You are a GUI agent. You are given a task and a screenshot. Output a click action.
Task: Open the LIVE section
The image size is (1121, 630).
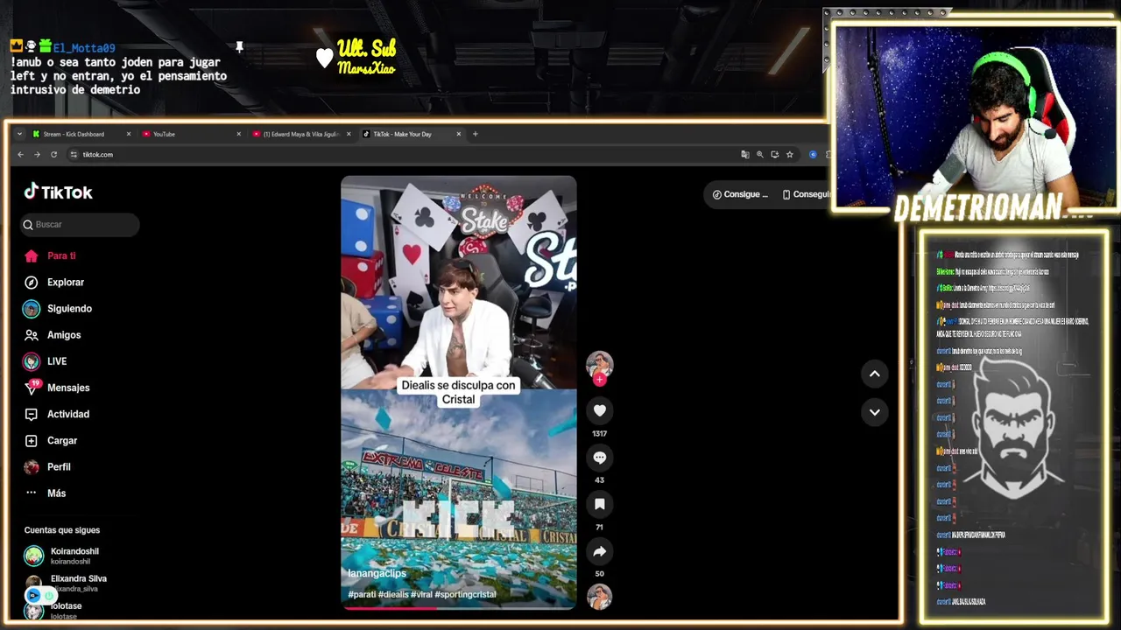point(46,361)
